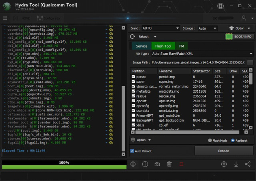Click the download arrow icon

tap(236, 164)
